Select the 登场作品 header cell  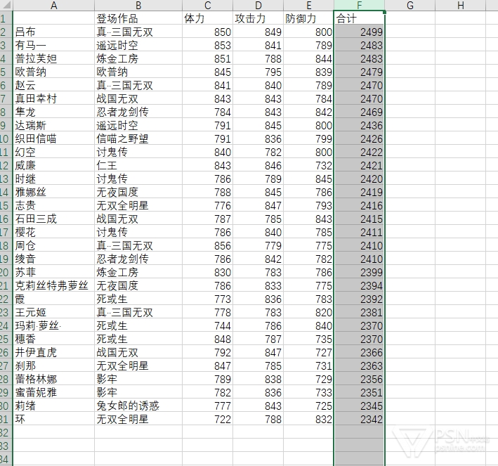click(138, 18)
